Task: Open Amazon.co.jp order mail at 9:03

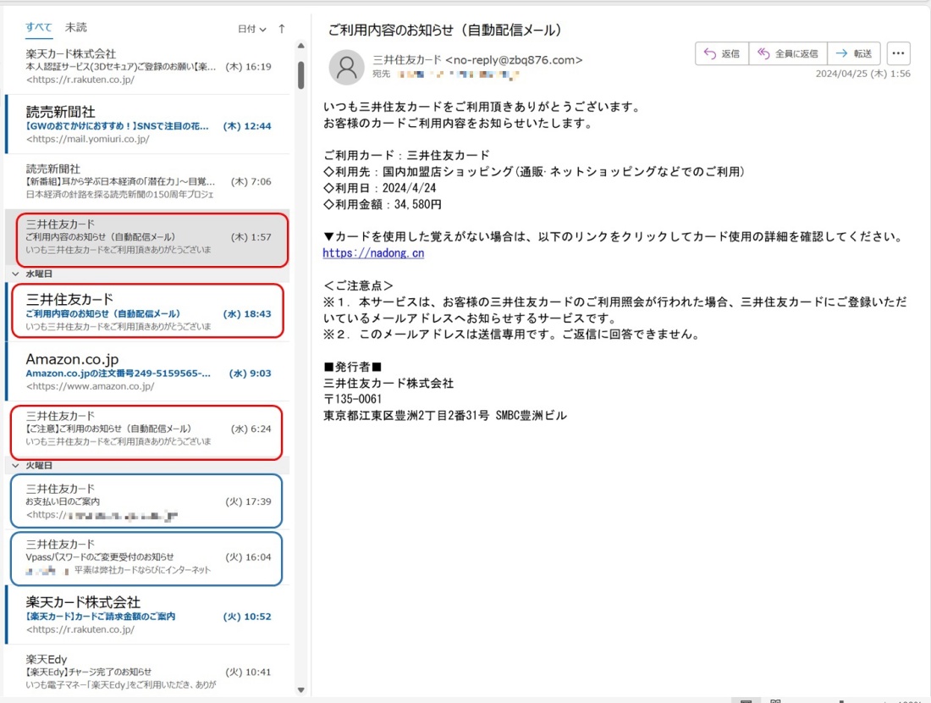Action: (x=147, y=372)
